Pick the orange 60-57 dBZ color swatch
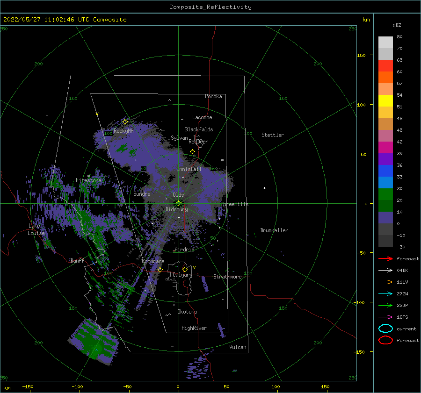This screenshot has width=421, height=393. click(x=385, y=77)
